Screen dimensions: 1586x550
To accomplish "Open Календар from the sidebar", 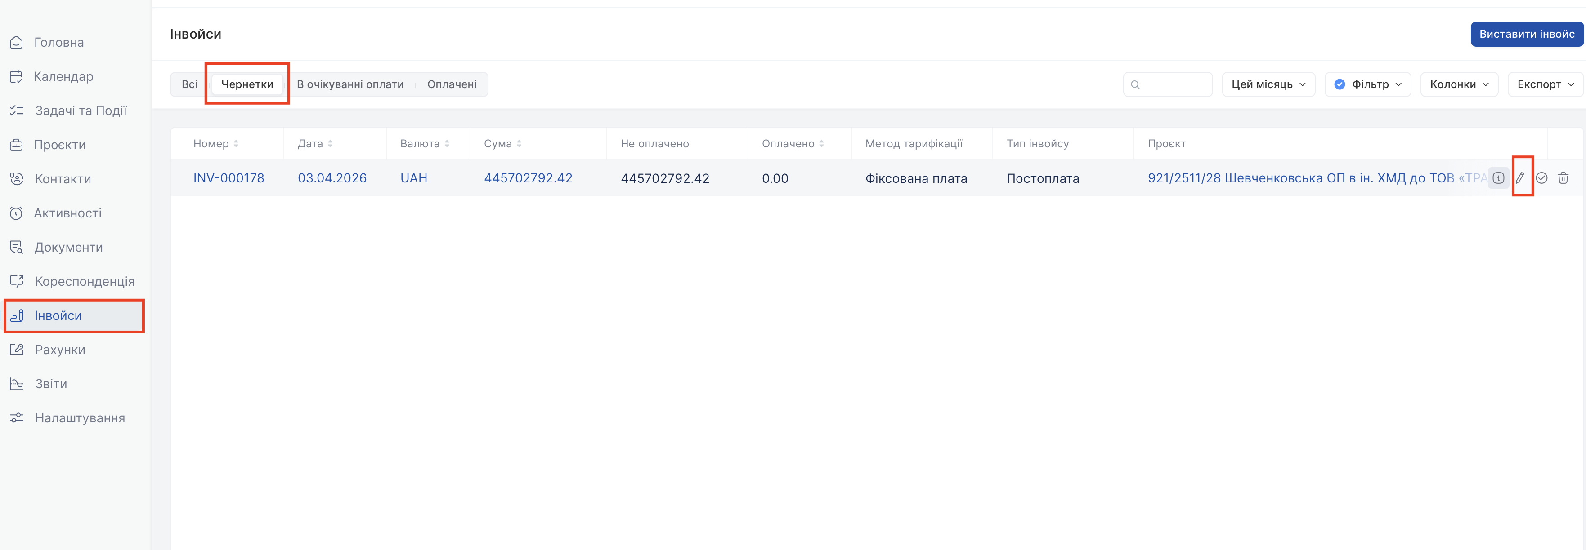I will 63,77.
